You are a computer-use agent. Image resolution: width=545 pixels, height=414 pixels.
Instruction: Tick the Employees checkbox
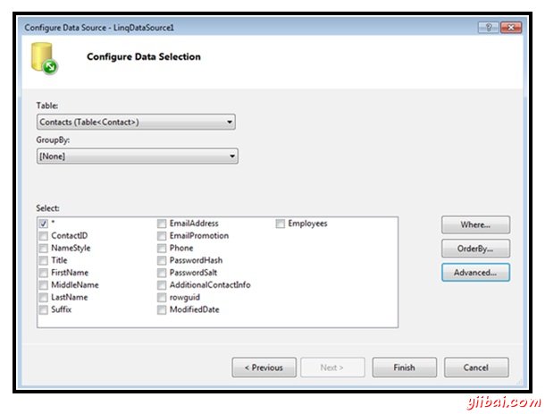point(281,224)
